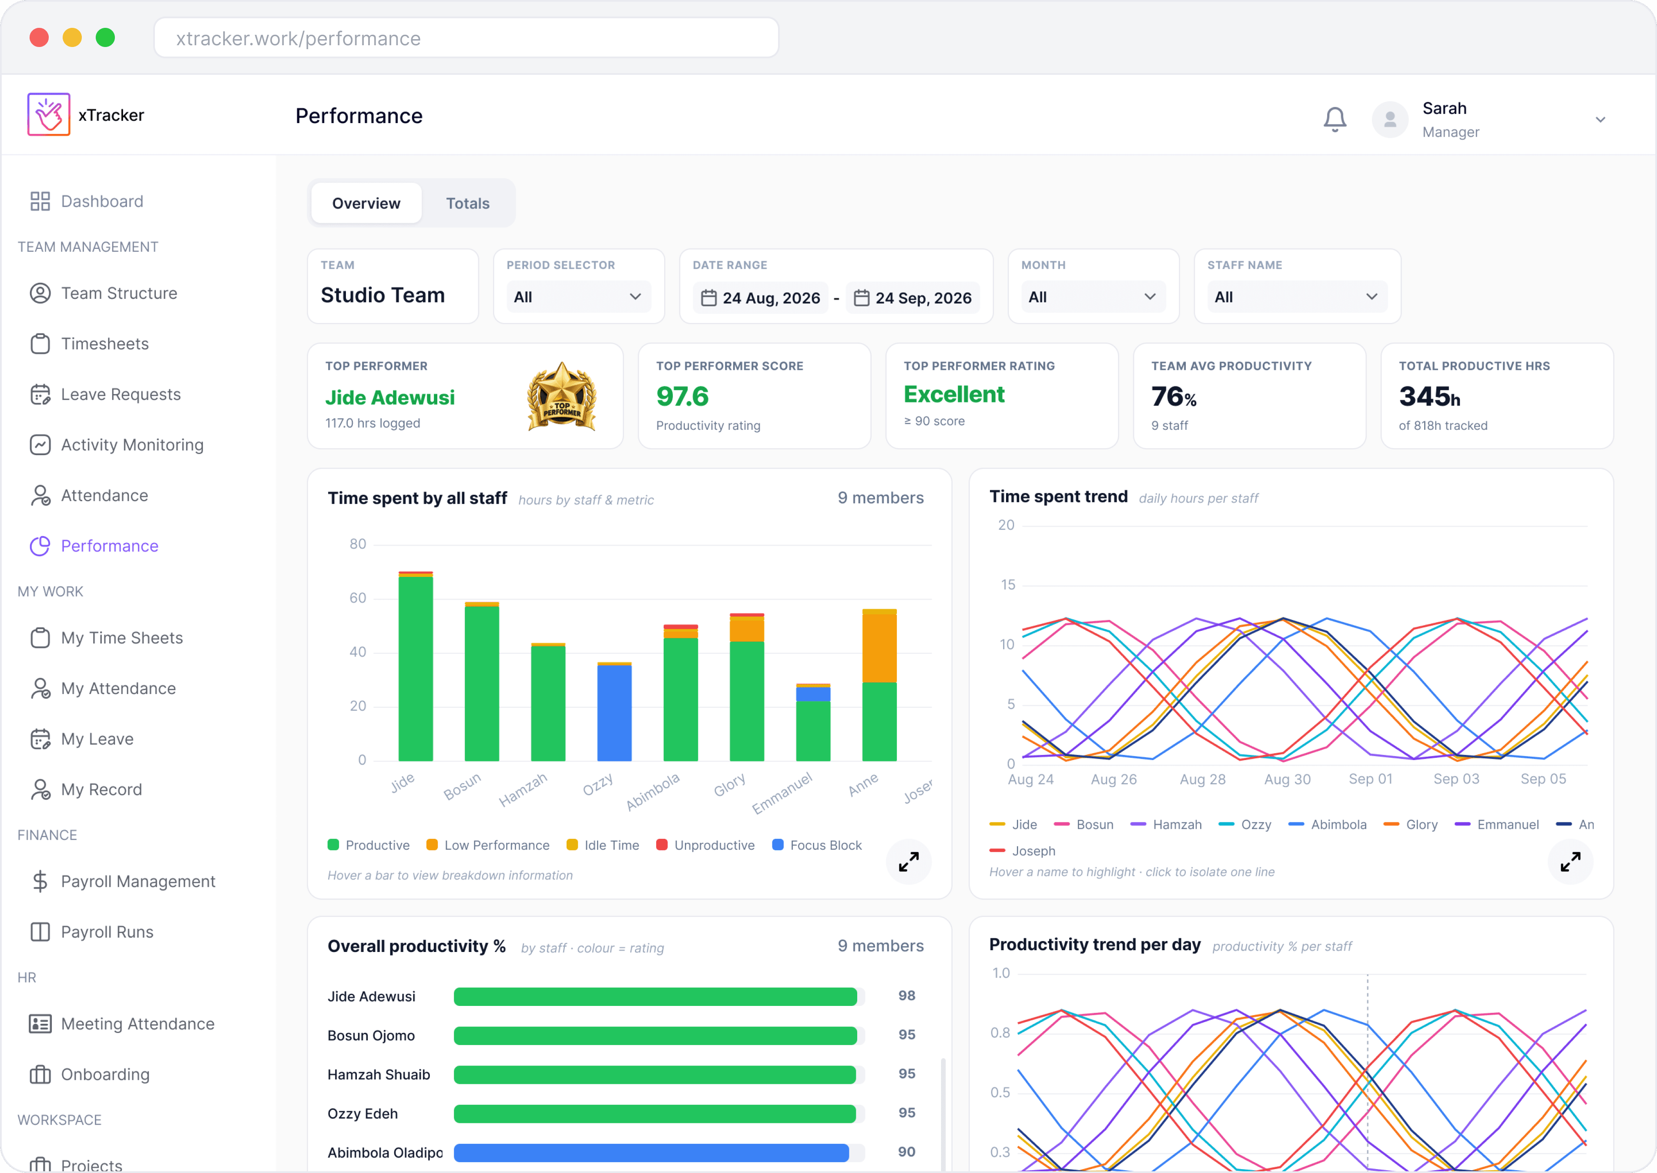Click the end date calendar icon
Viewport: 1657px width, 1173px height.
pos(861,298)
